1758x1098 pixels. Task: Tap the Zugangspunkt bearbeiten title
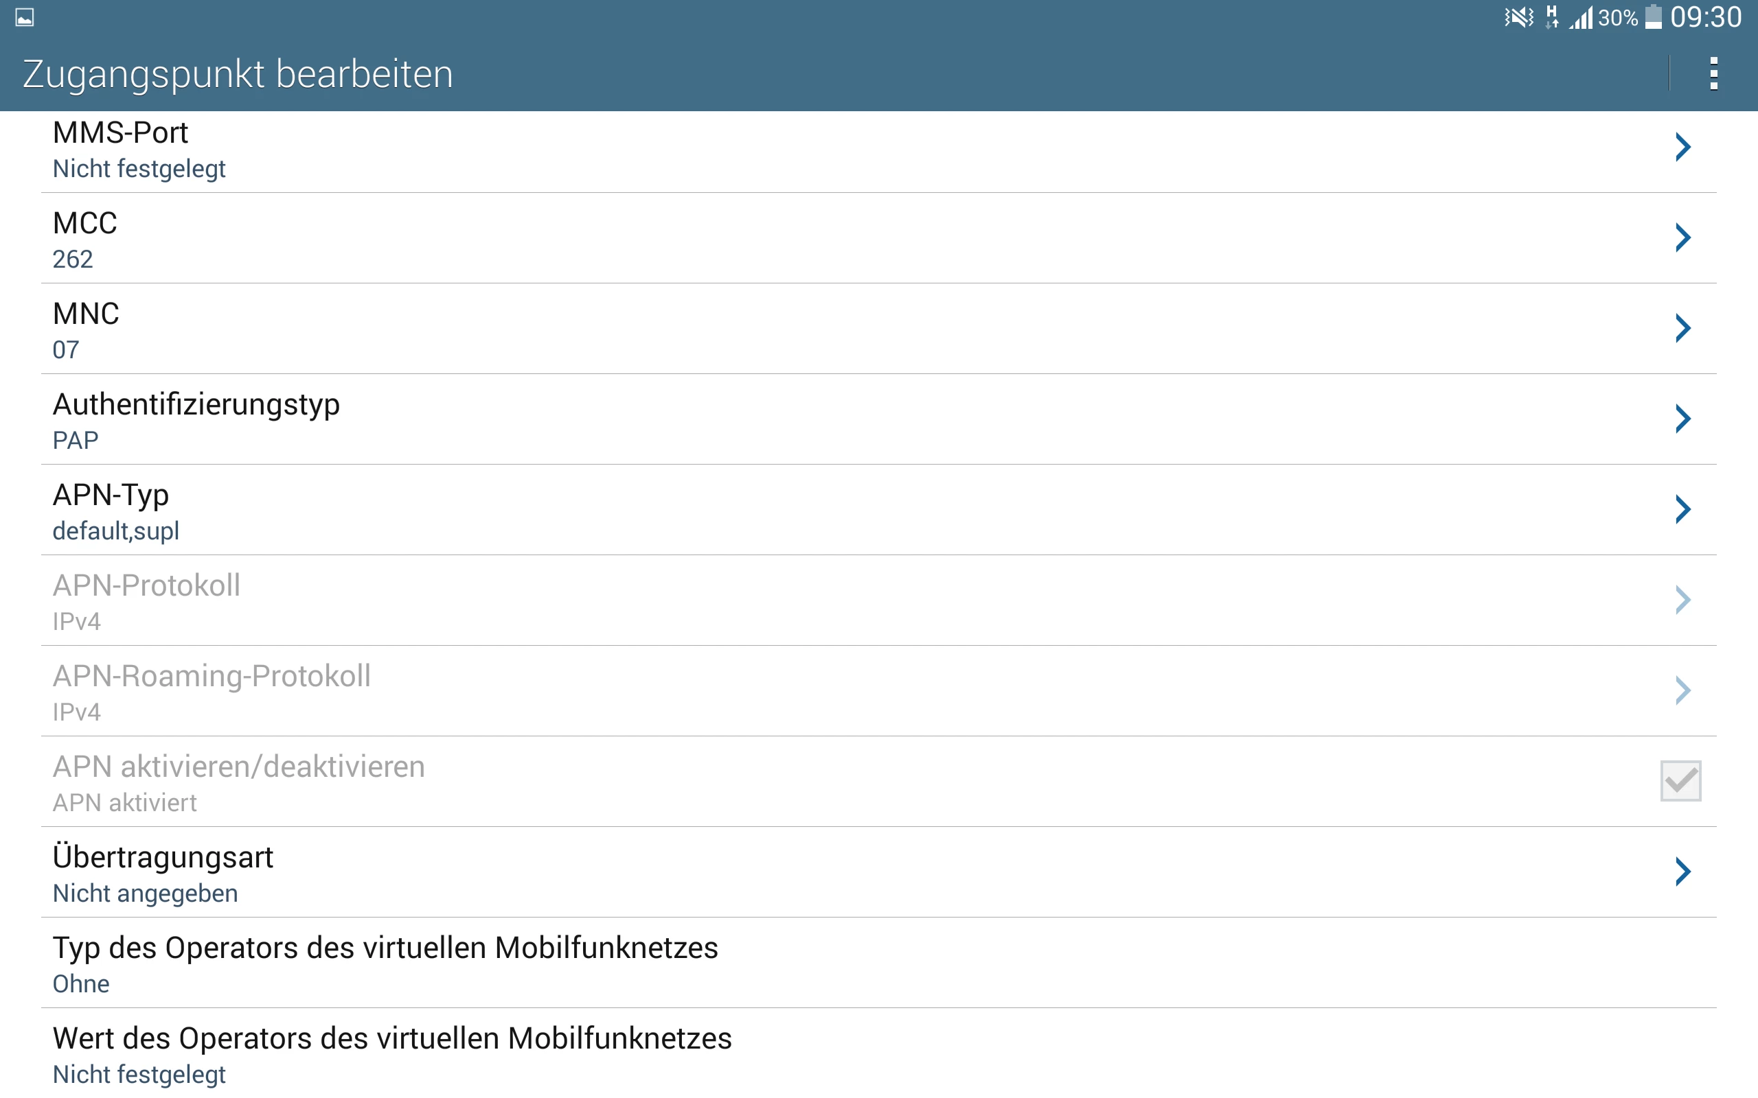(238, 74)
